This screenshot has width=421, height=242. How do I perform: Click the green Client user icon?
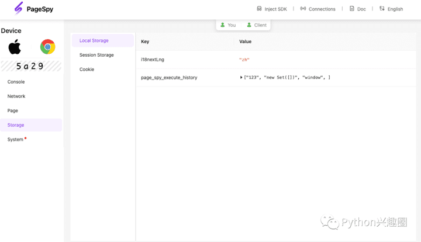point(249,25)
